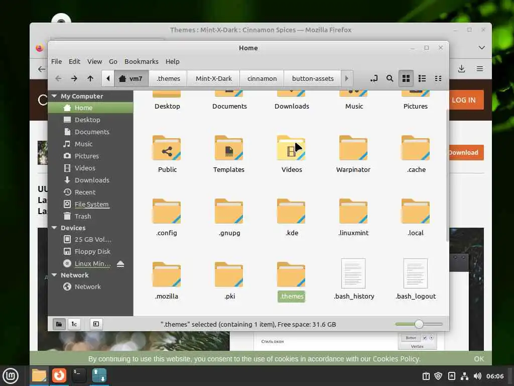Open Pictures in sidebar
Screen dimensions: 514x386
[x=90, y=156]
